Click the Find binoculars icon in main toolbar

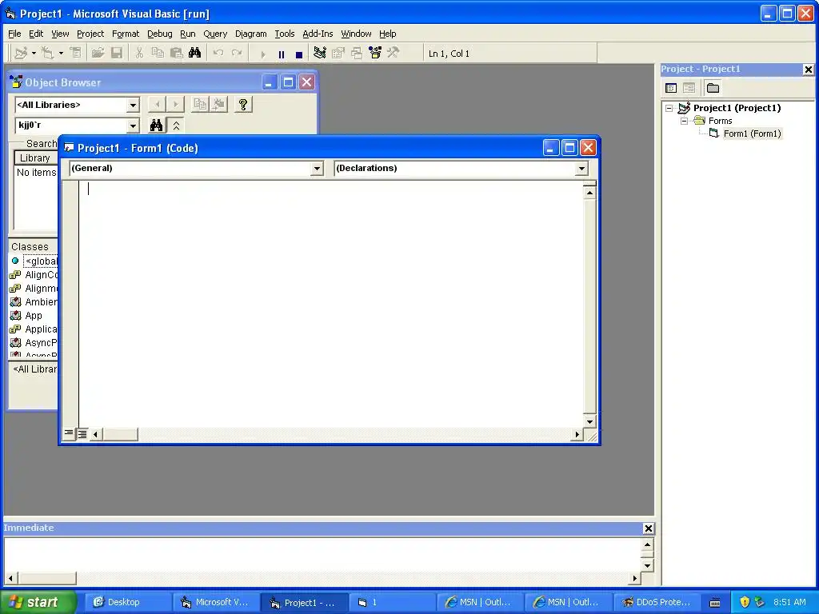click(195, 54)
